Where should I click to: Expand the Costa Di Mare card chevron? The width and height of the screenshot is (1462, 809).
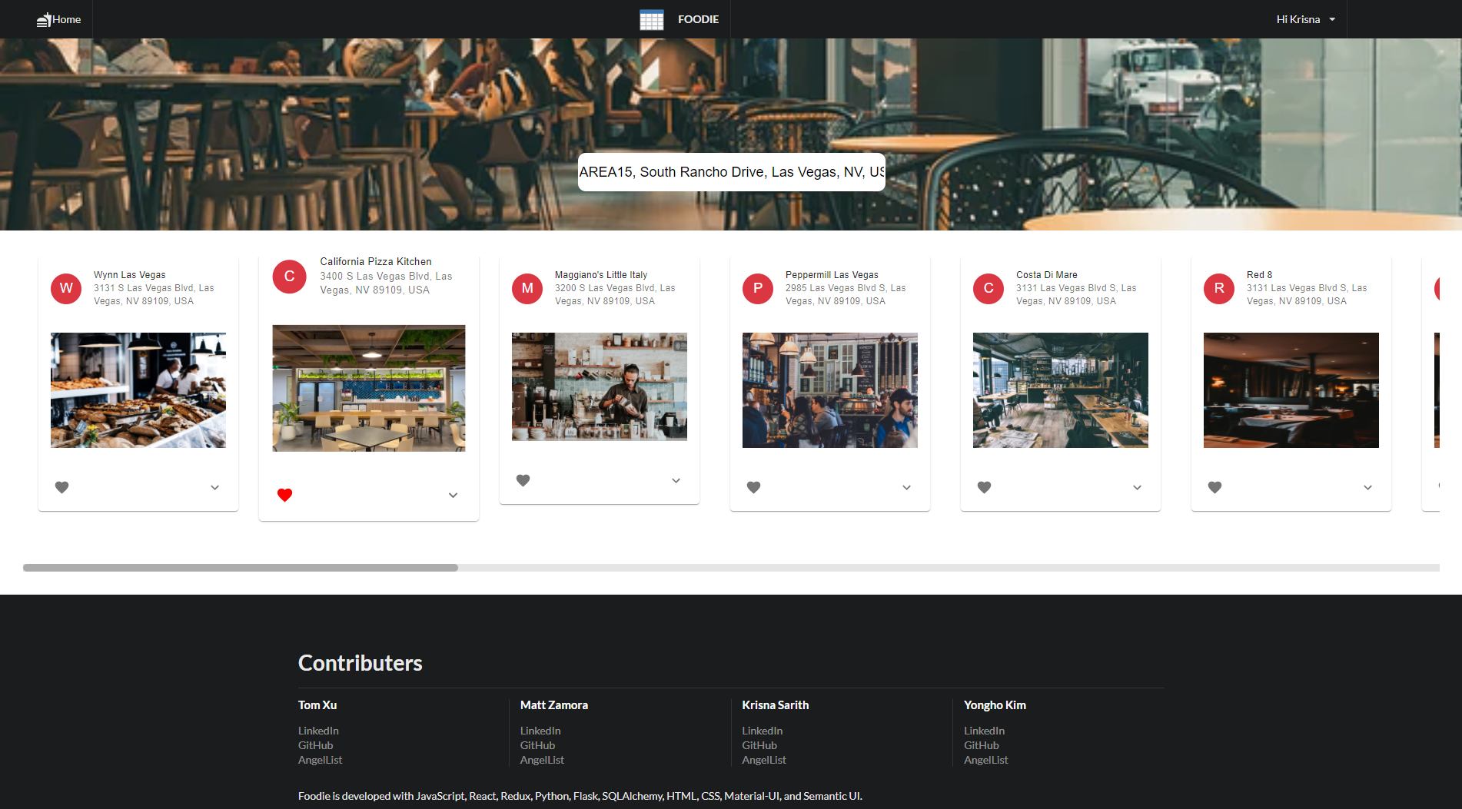point(1137,488)
